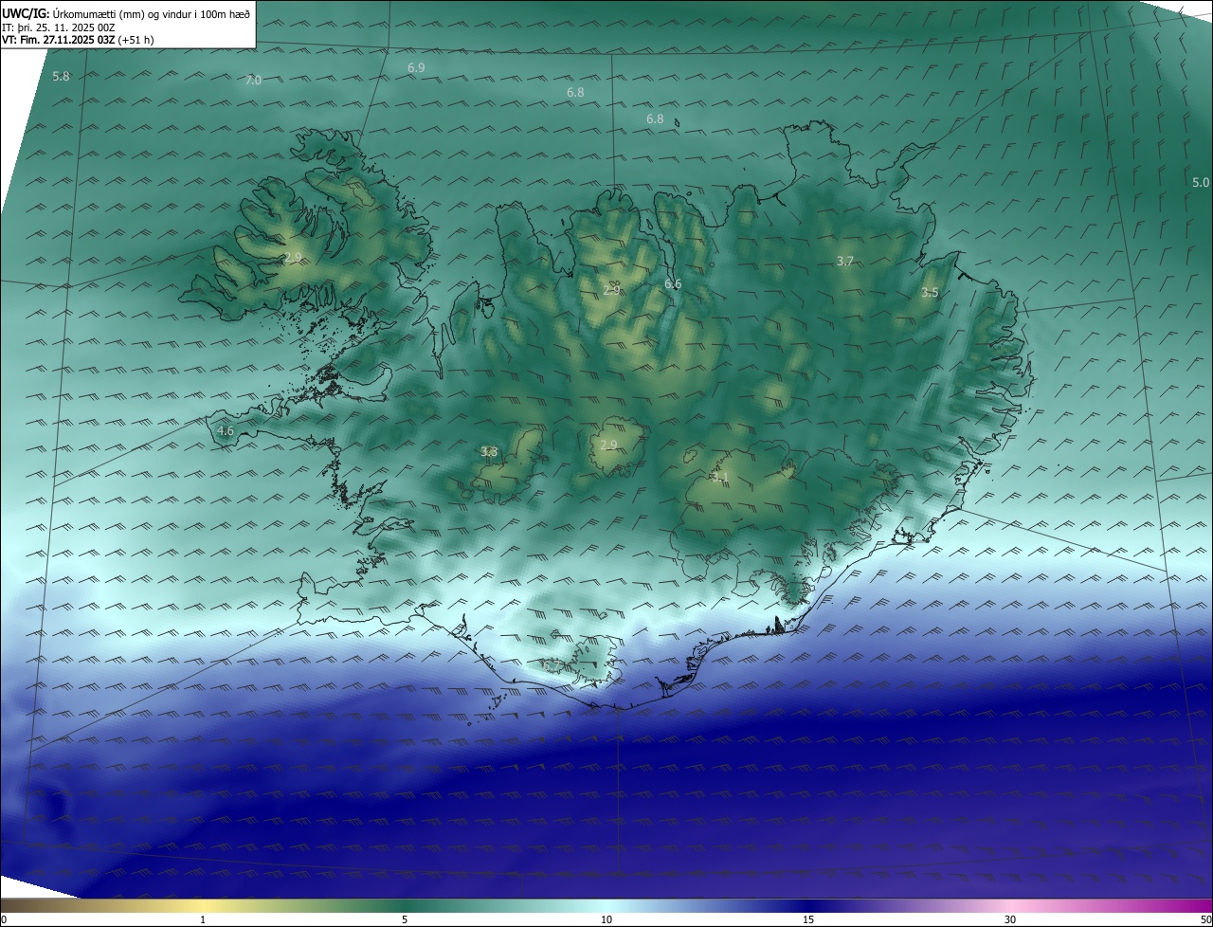This screenshot has height=927, width=1213.
Task: Click the valid time line "VT: Fim. 27.11.2025 03Z (+51 h)"
Action: pyautogui.click(x=78, y=40)
